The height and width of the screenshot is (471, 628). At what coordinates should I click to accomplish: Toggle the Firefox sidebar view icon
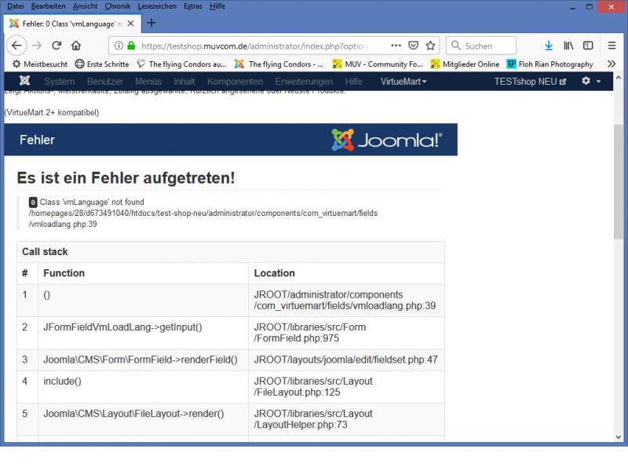point(587,46)
